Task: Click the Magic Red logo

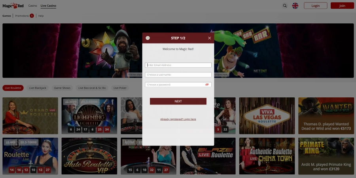Action: 13,6
